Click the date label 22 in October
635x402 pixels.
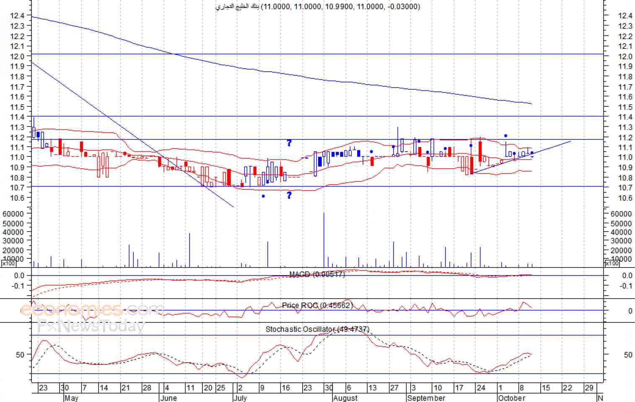pos(568,388)
